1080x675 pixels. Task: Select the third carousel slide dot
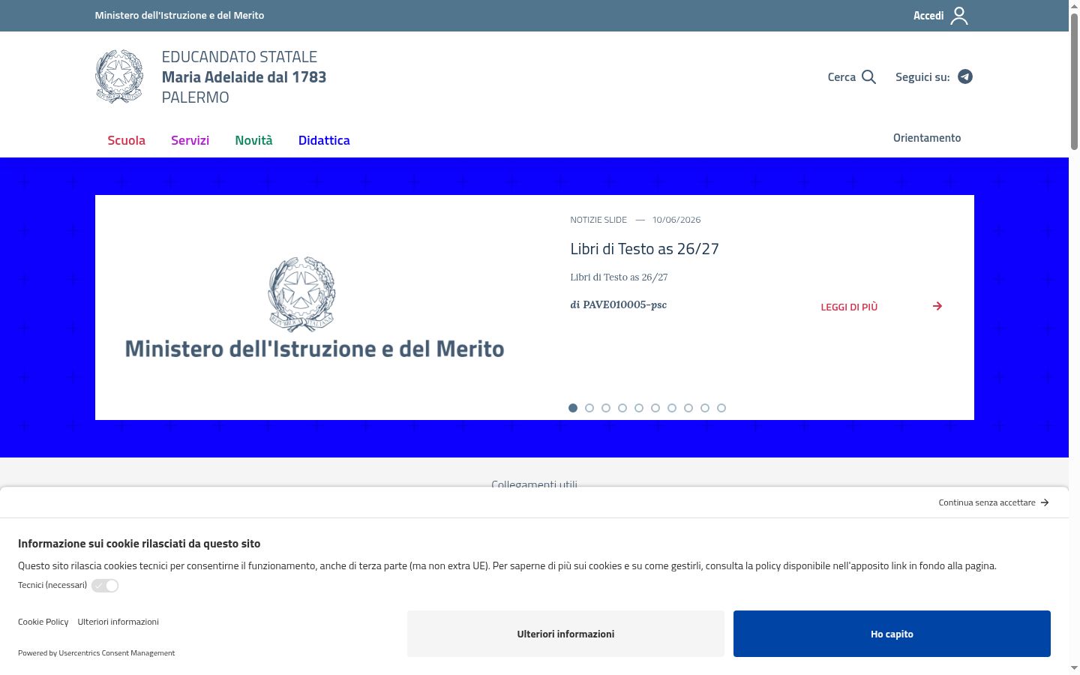coord(606,408)
